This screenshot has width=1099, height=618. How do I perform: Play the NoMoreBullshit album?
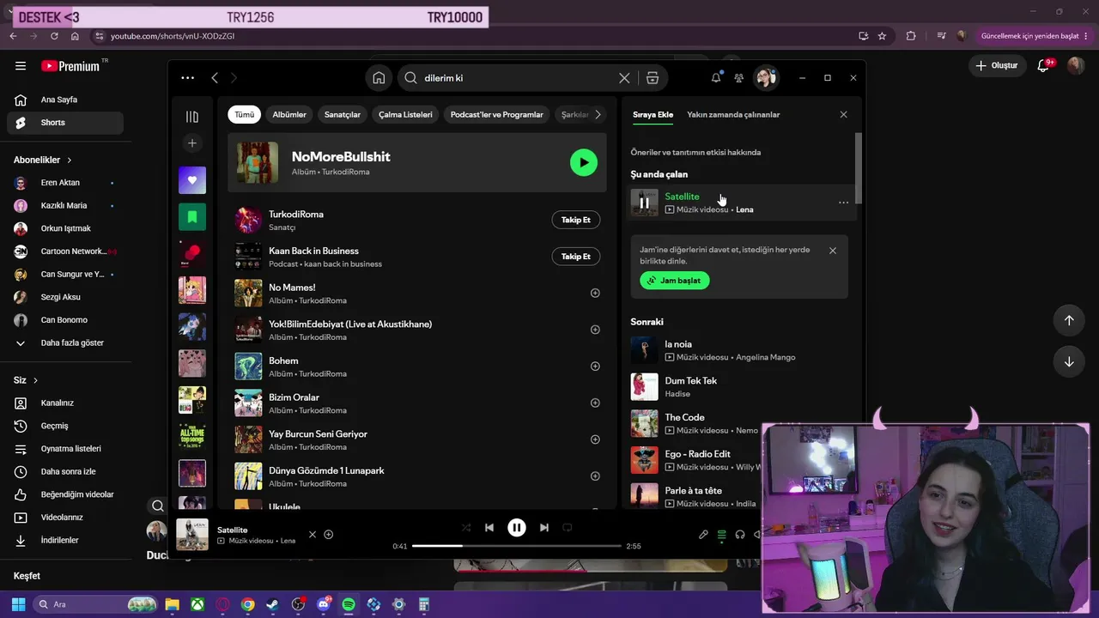click(x=584, y=162)
